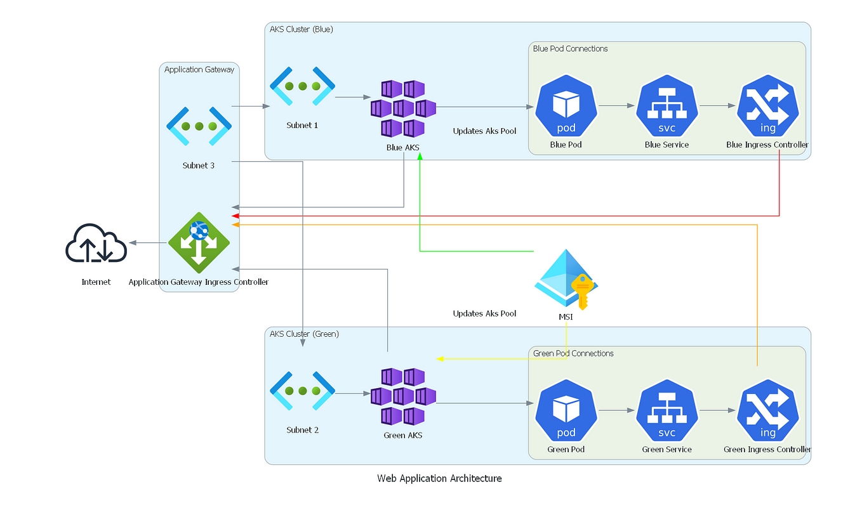Screen dimensions: 862x508
Task: Select the MSI managed identity key icon
Action: click(566, 279)
